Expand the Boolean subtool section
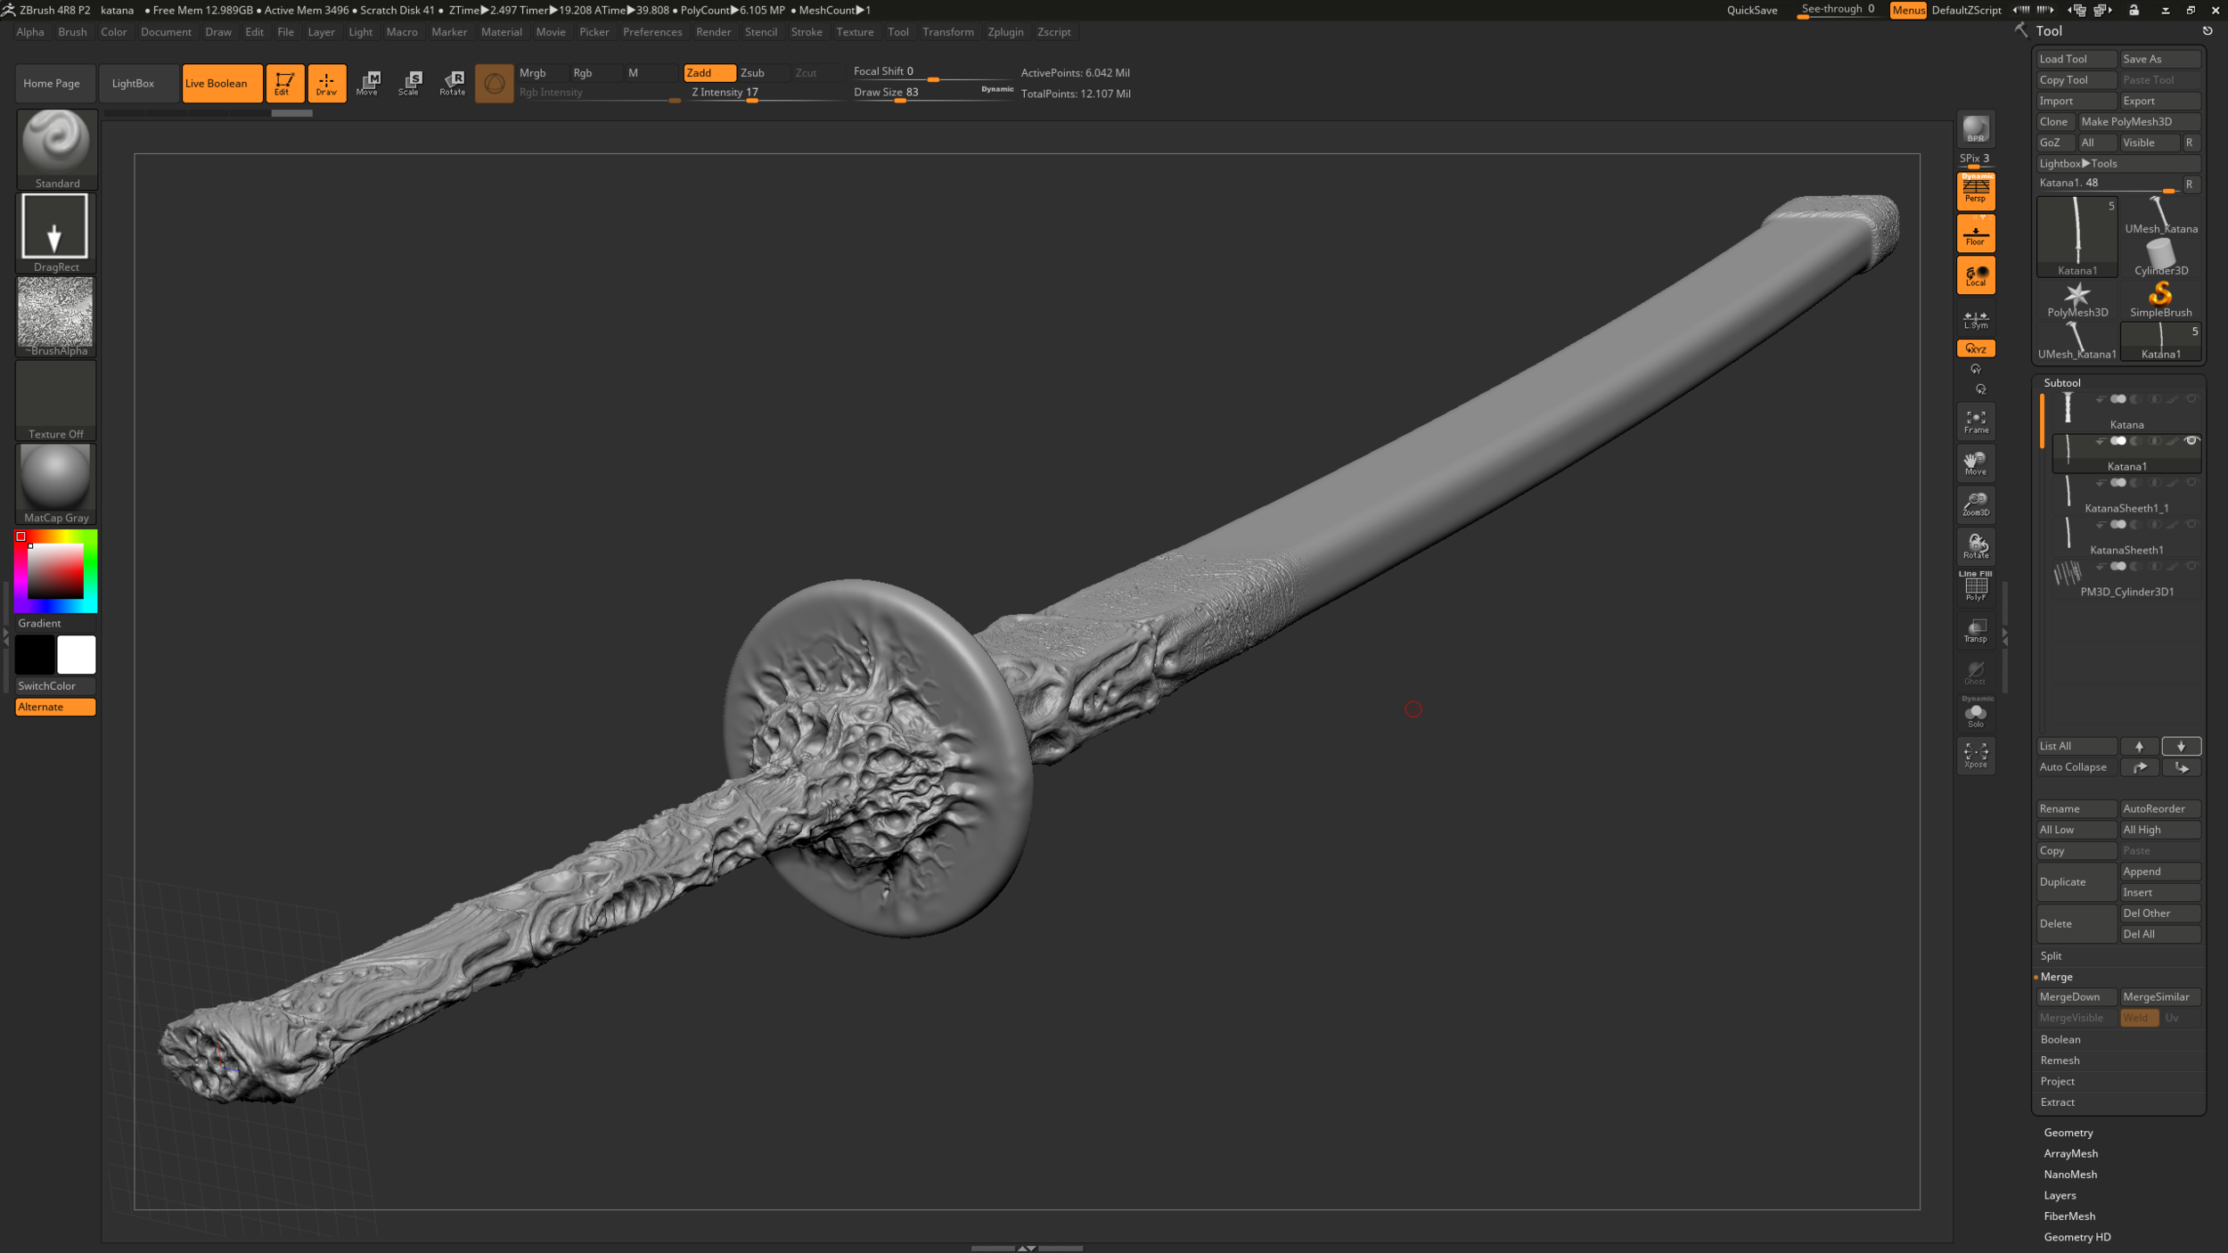Viewport: 2228px width, 1253px height. (x=2060, y=1039)
